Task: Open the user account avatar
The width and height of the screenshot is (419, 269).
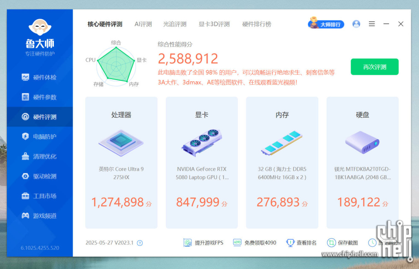Action: click(x=356, y=24)
